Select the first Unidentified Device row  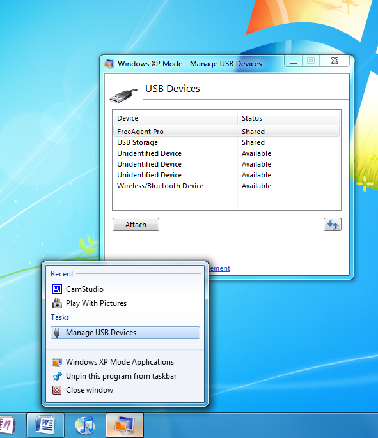[226, 153]
